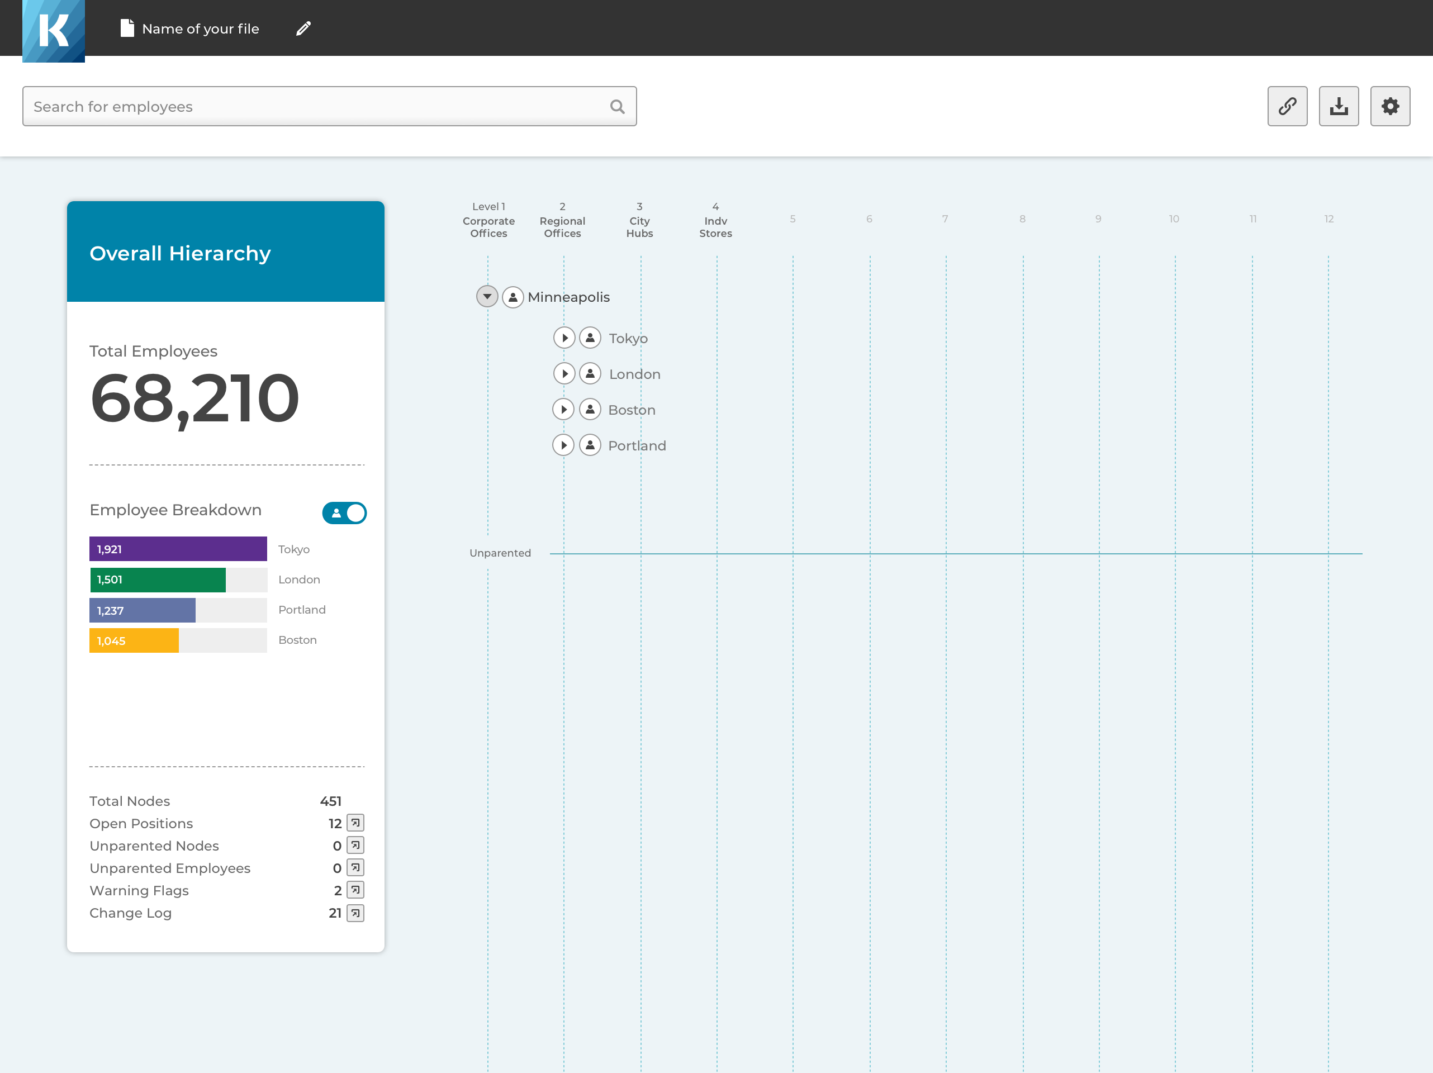Image resolution: width=1433 pixels, height=1073 pixels.
Task: Click the purple Tokyo breakdown bar
Action: pos(178,549)
